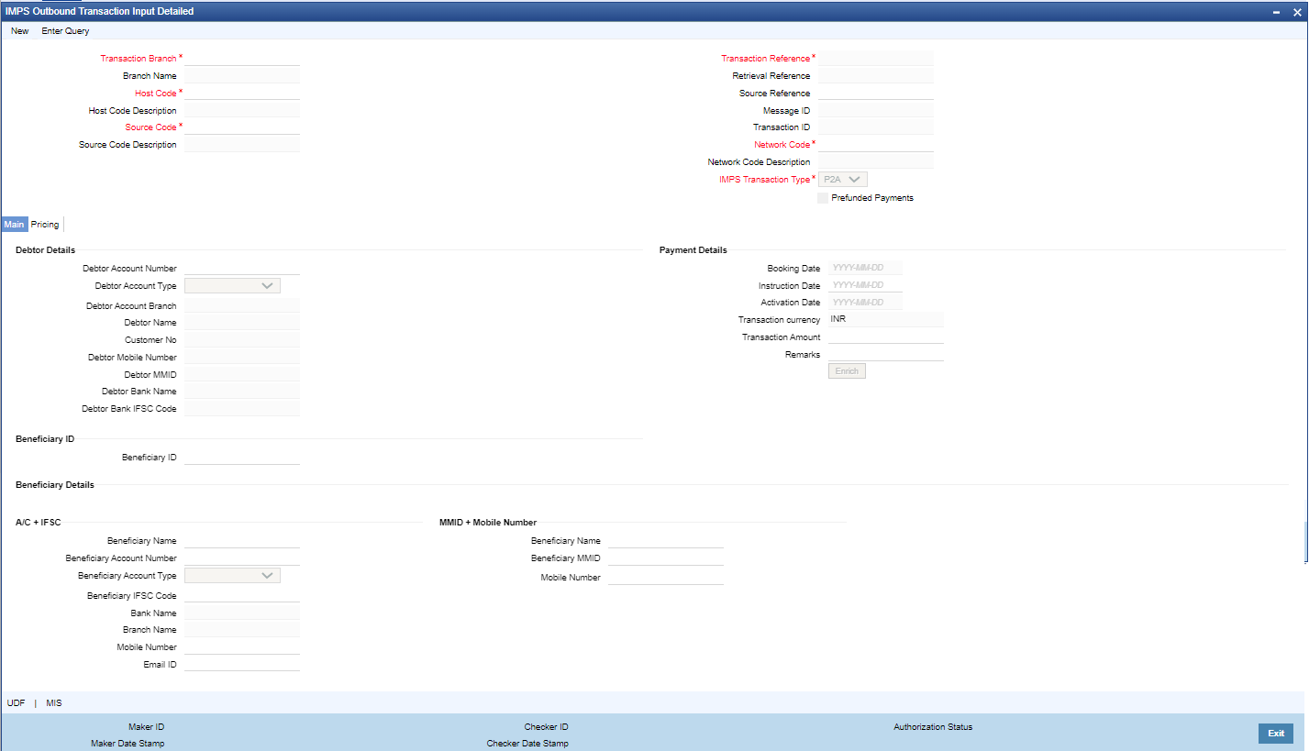Click the Beneficiary IFSC Code field
The height and width of the screenshot is (751, 1309).
pyautogui.click(x=242, y=595)
